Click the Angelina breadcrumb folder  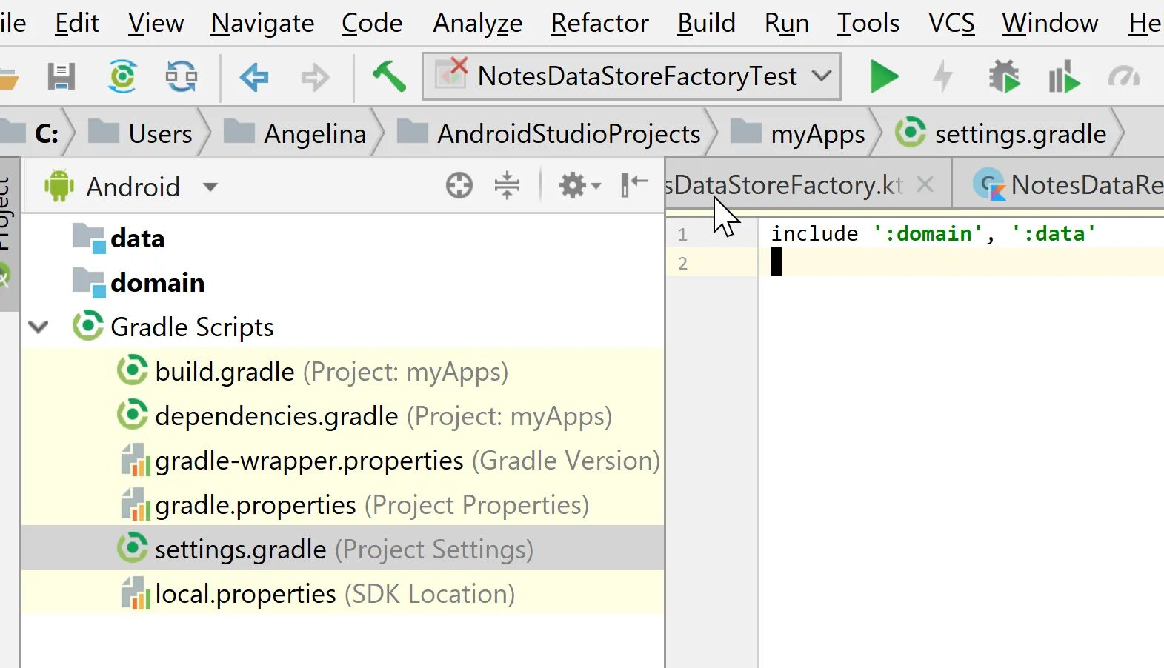pyautogui.click(x=295, y=133)
